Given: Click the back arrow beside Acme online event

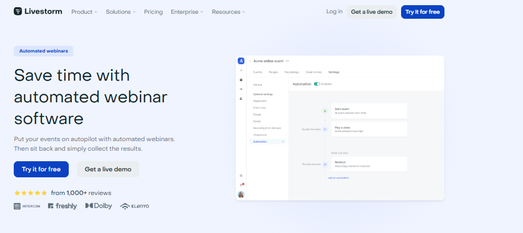Looking at the screenshot, I should pyautogui.click(x=250, y=61).
